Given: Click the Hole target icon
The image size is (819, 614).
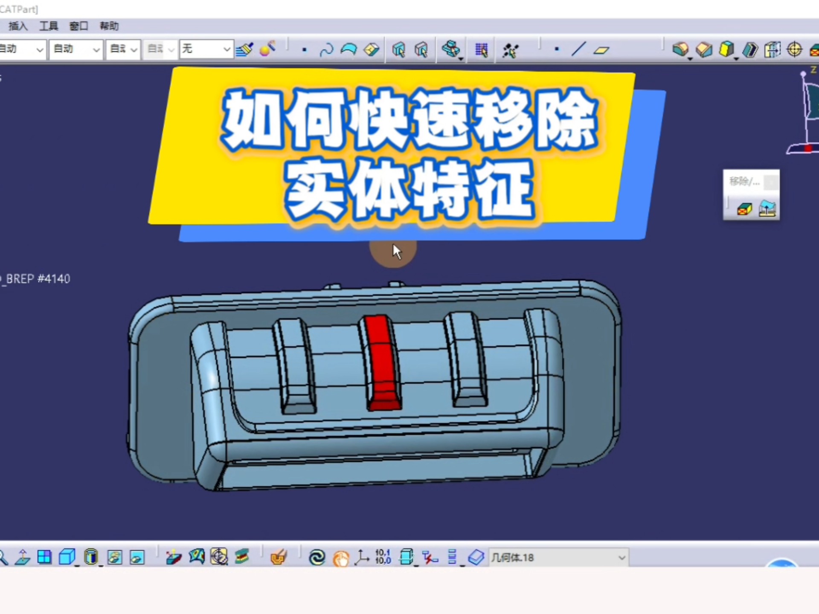Looking at the screenshot, I should [794, 49].
